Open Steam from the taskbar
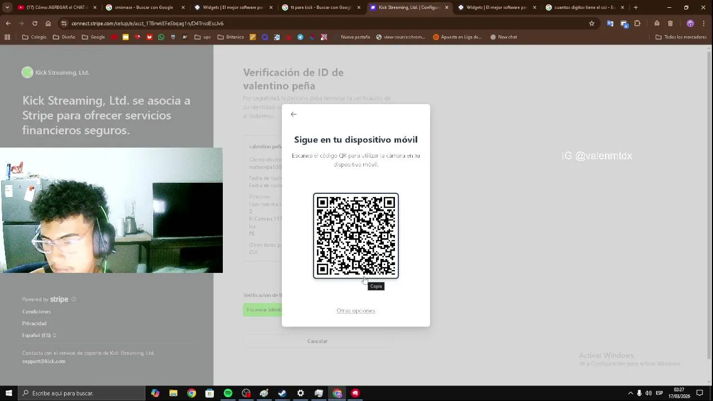The height and width of the screenshot is (401, 713). point(282,393)
